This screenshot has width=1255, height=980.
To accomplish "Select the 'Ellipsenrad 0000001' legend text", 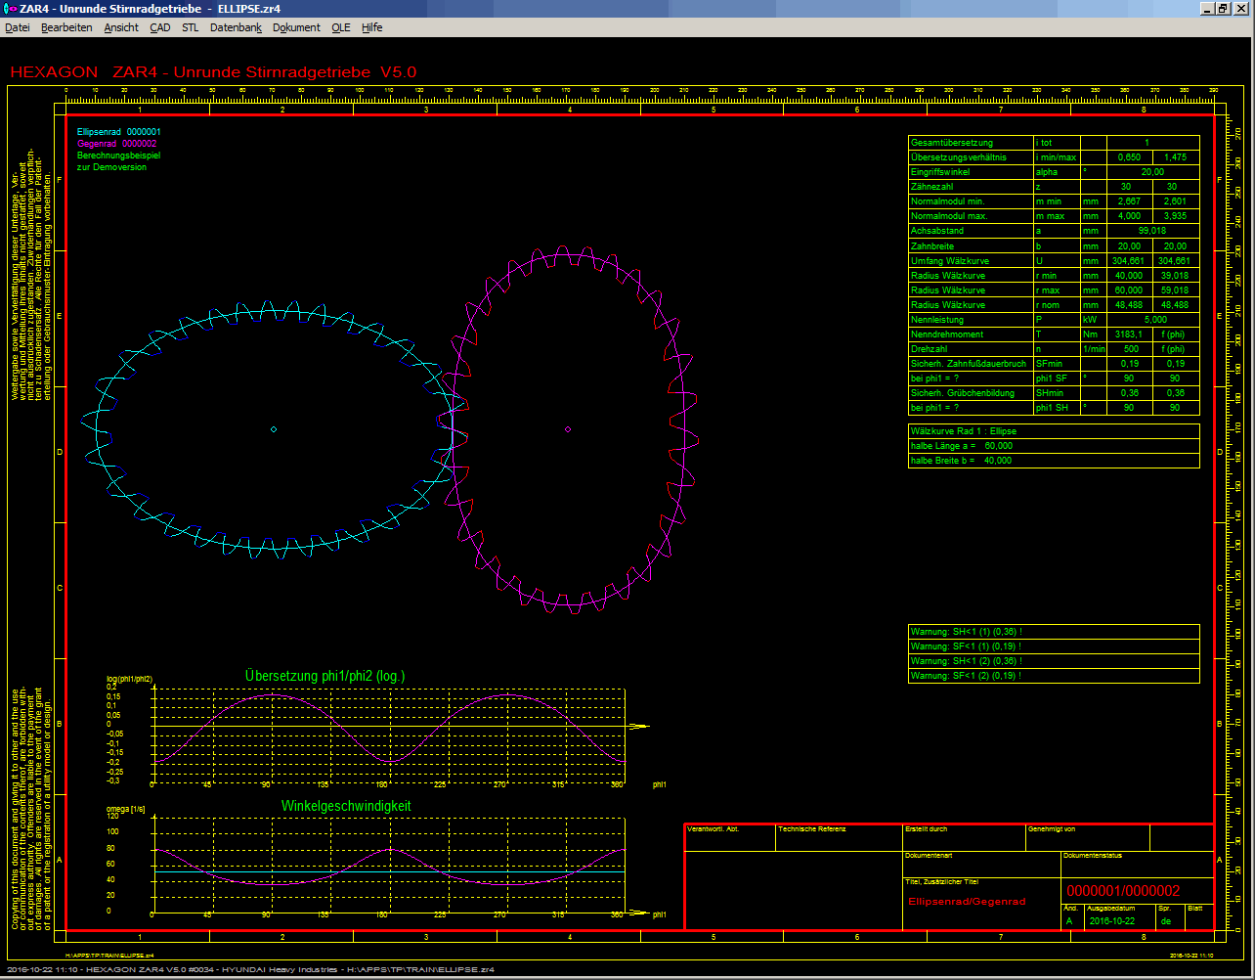I will tap(119, 131).
